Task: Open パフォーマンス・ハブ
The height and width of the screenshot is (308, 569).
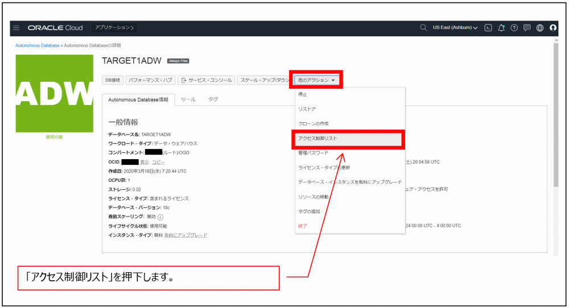Action: [x=151, y=80]
